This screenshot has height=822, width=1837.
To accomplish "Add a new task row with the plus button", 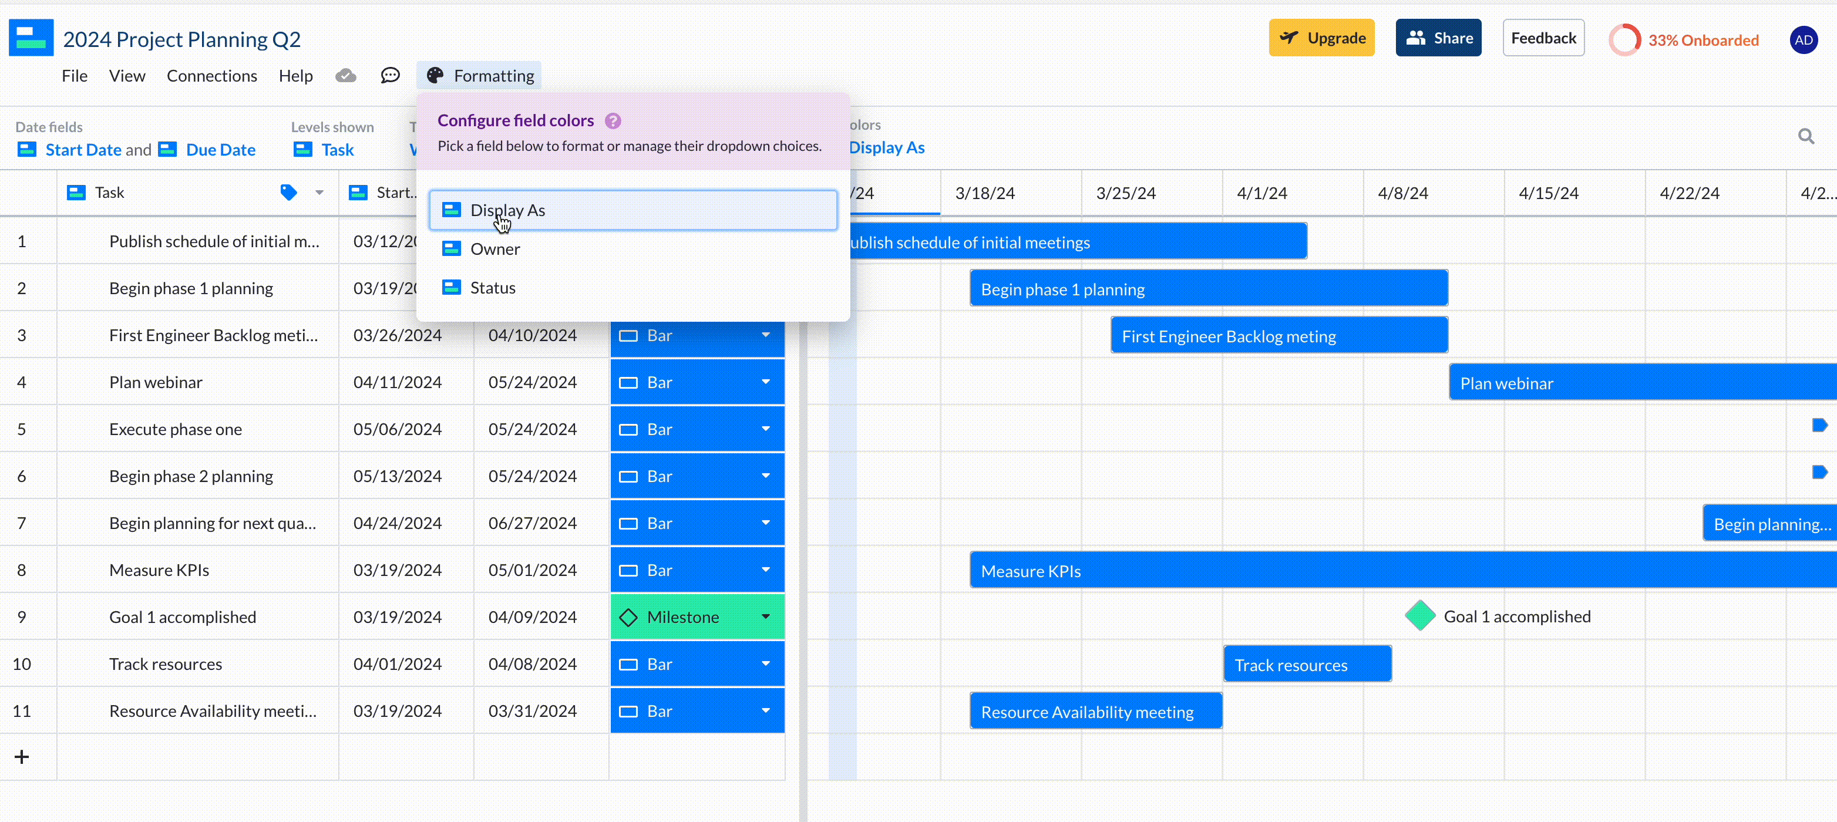I will pyautogui.click(x=21, y=756).
